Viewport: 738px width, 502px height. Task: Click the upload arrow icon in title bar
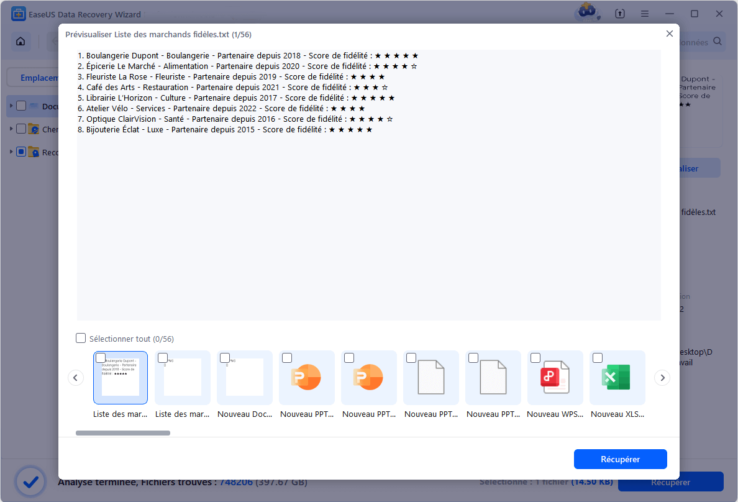click(x=620, y=14)
